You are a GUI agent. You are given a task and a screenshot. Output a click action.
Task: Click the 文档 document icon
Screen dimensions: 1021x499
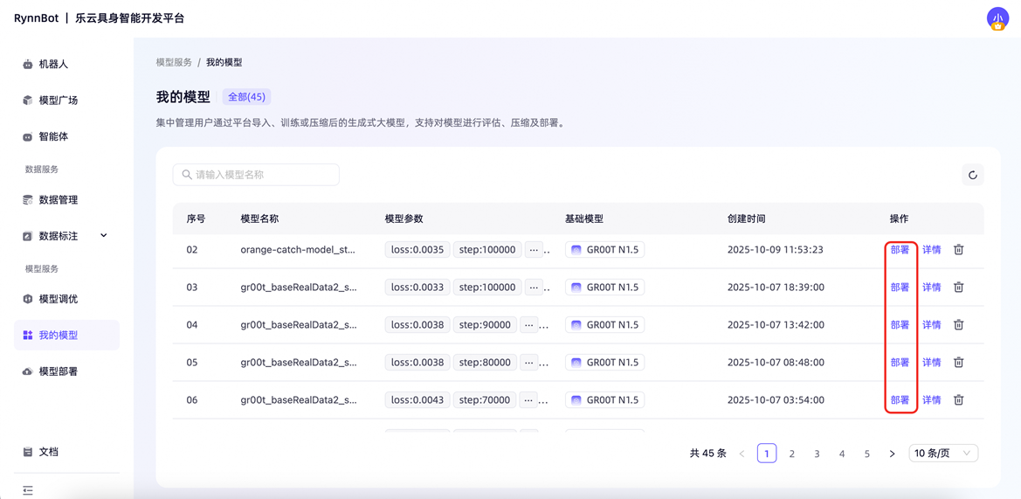pos(27,452)
